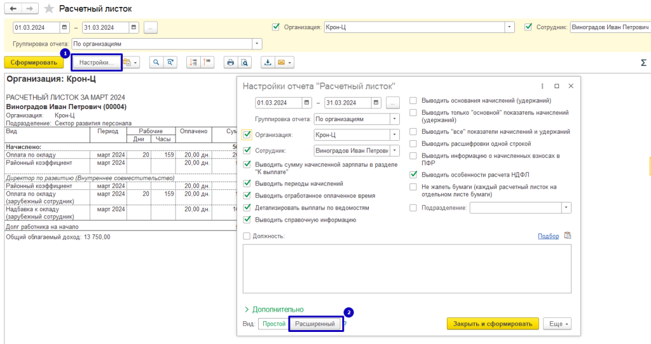Open period ellipsis button in settings dialog

click(393, 103)
